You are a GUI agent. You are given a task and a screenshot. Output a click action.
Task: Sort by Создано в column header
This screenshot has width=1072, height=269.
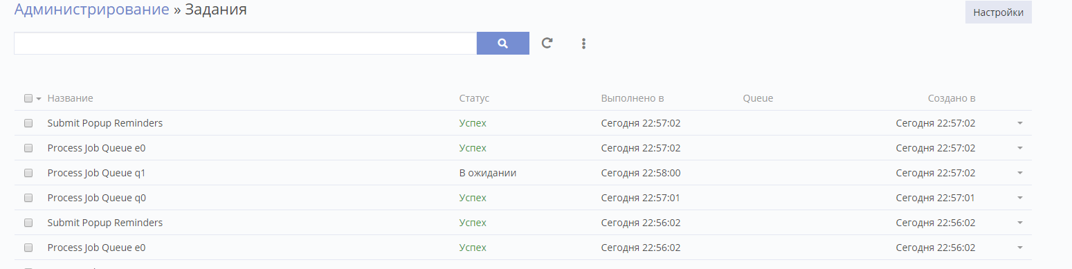pyautogui.click(x=952, y=98)
